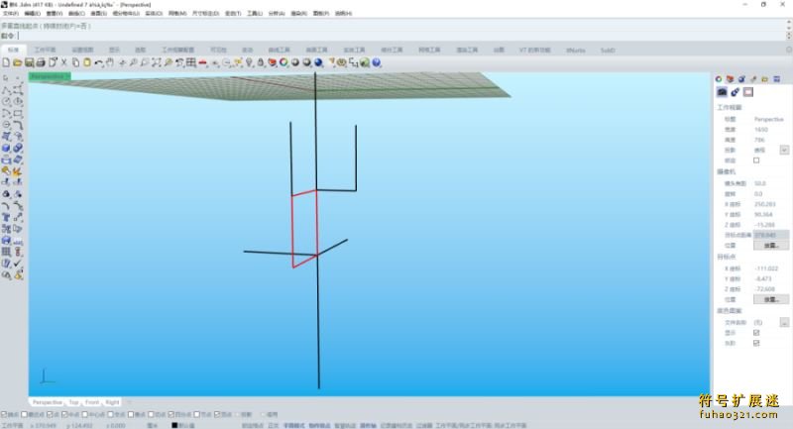Select the Zoom extents icon
Viewport: 793px width, 429px height.
click(157, 62)
